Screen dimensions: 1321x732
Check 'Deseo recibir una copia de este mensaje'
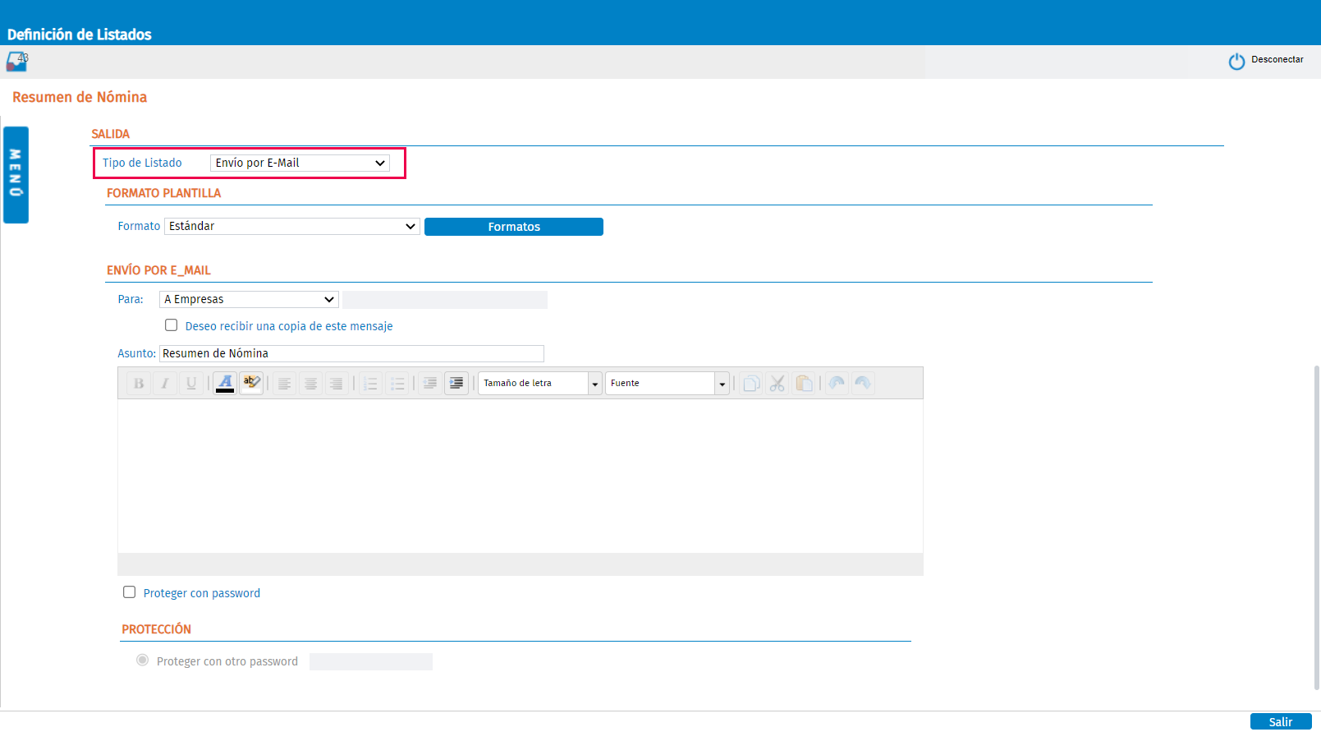coord(171,325)
